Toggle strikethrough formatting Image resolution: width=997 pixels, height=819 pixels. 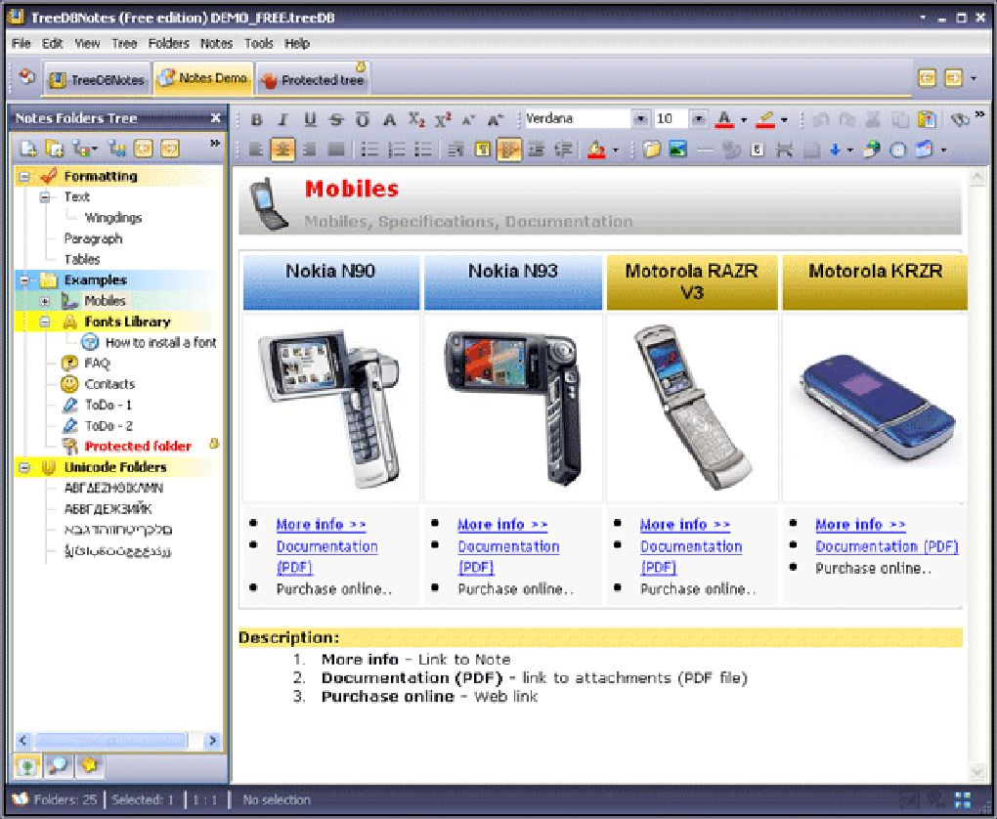point(336,119)
